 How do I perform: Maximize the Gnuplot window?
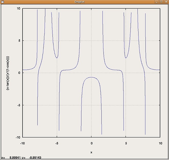pyautogui.click(x=161, y=2)
